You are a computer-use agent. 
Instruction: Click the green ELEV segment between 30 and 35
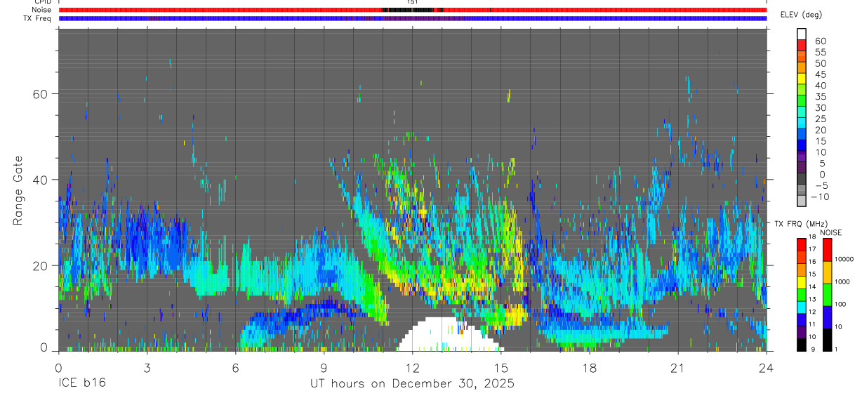[x=802, y=100]
